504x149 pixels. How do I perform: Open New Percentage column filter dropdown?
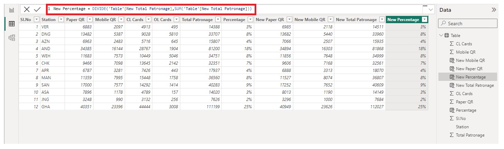click(425, 20)
